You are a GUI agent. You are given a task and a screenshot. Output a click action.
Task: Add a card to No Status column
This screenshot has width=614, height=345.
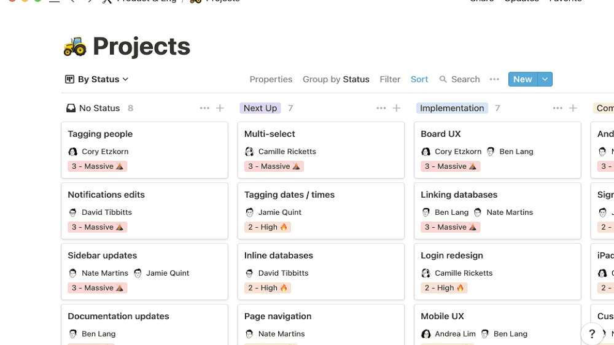[220, 108]
